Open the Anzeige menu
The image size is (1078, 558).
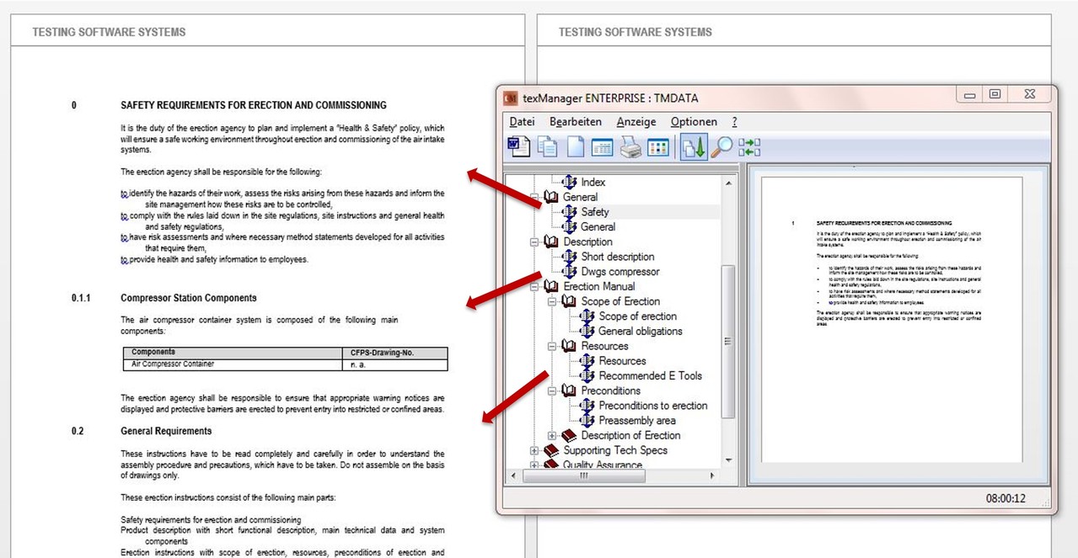tap(636, 121)
